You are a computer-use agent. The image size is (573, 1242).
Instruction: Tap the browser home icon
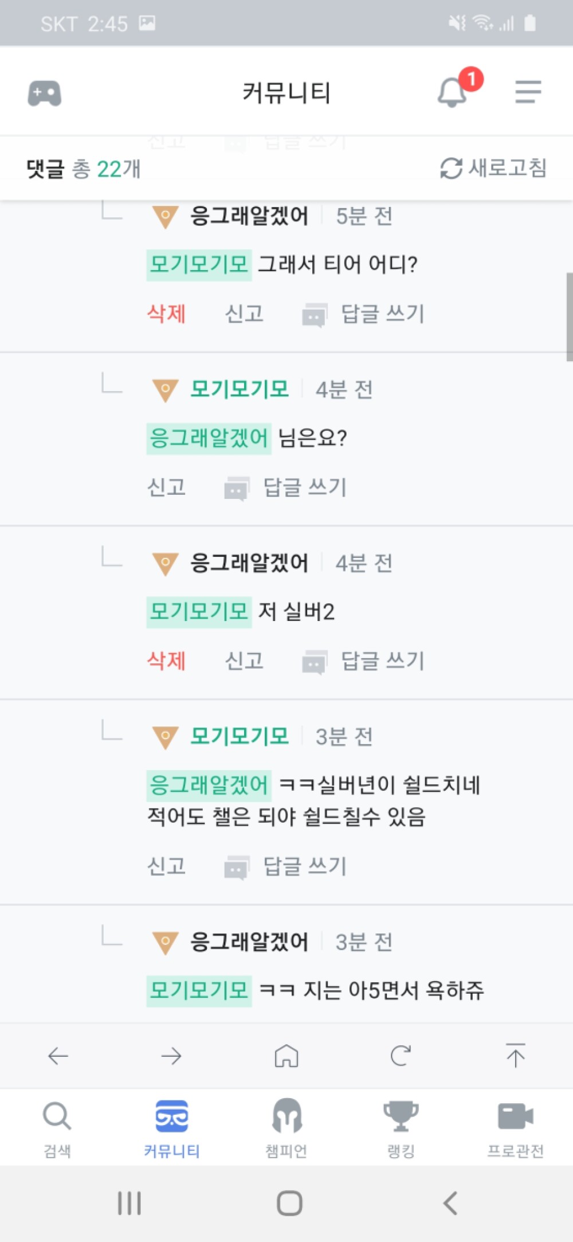(286, 1056)
